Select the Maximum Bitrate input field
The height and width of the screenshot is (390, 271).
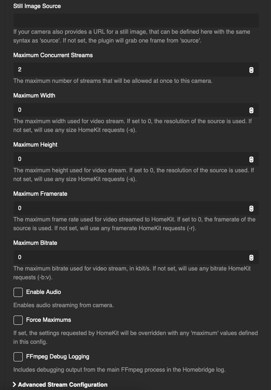[128, 257]
